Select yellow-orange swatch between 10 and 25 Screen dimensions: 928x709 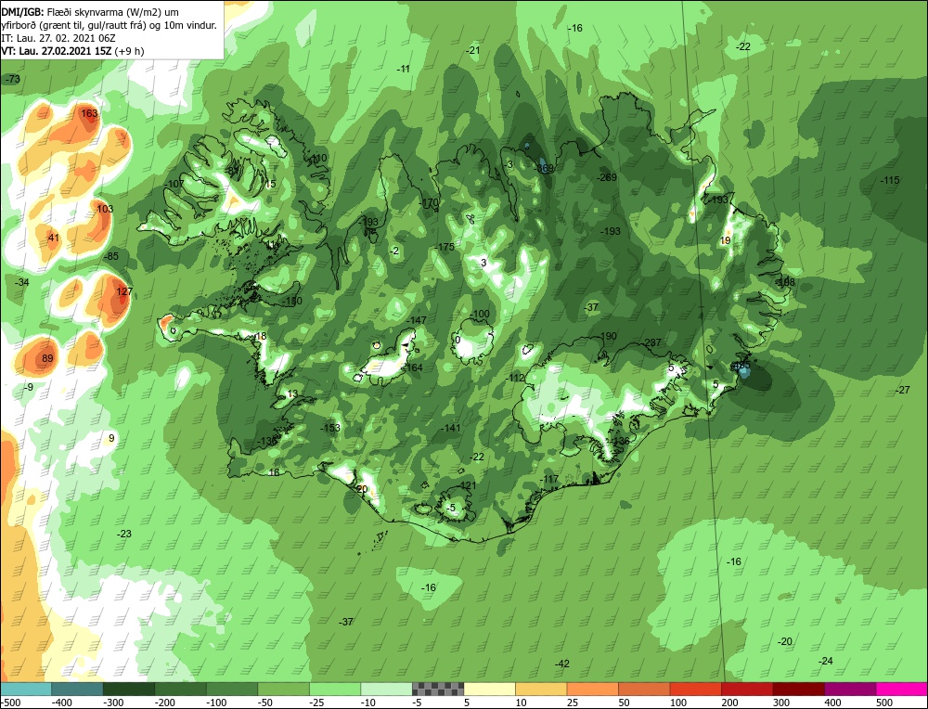click(541, 689)
